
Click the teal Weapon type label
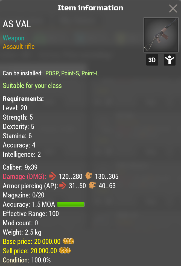[x=13, y=38]
